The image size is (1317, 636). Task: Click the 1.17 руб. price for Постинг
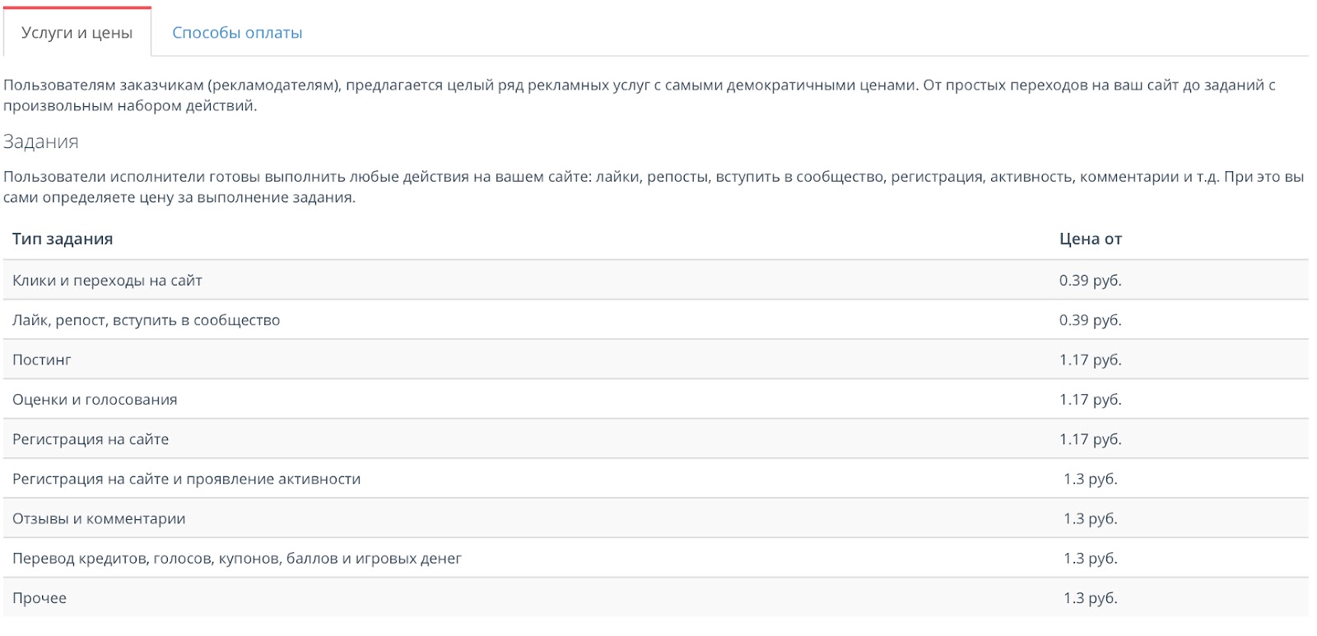pos(1090,360)
